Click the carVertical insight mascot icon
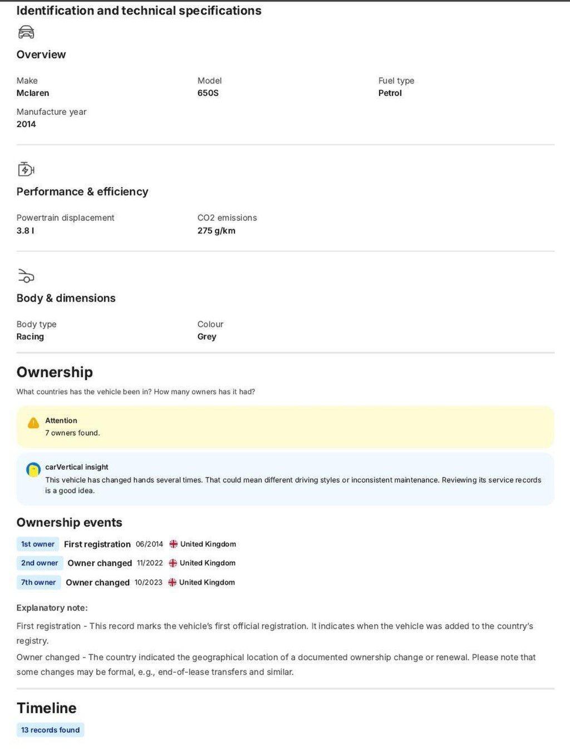Screen dimensions: 570x749 [33, 470]
